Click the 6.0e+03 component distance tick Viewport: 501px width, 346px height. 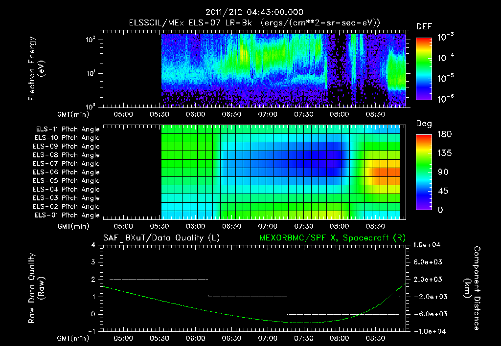(428, 262)
